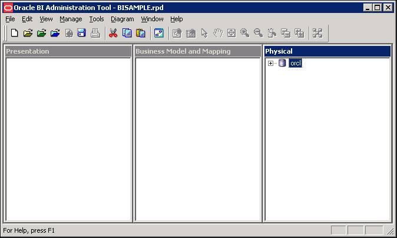397x238 pixels.
Task: Click the Print toolbar icon
Action: pos(95,33)
